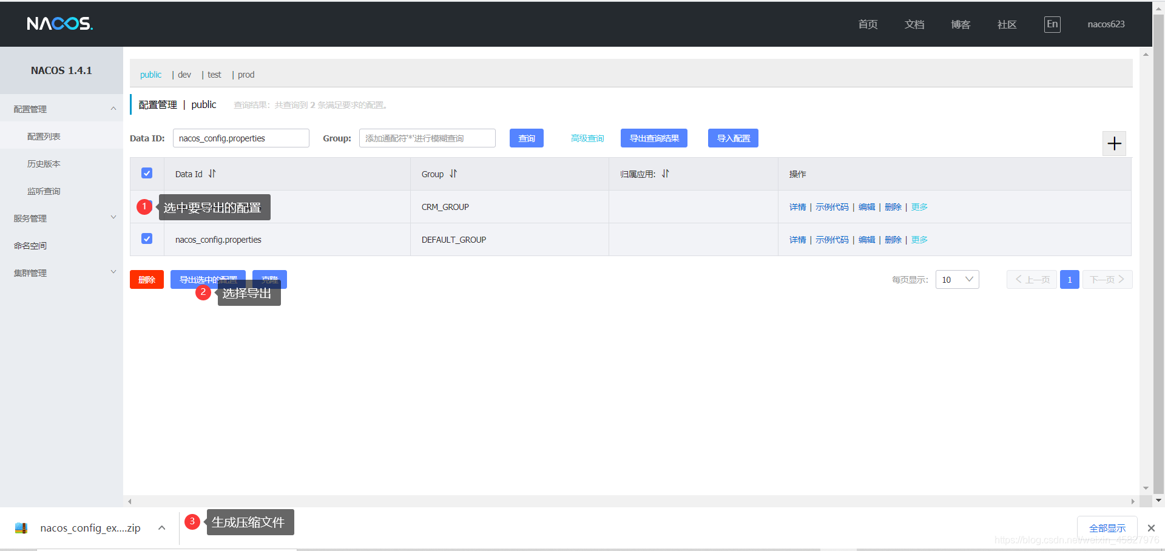The height and width of the screenshot is (551, 1165).
Task: Open the page size dropdown showing 10
Action: coord(957,279)
